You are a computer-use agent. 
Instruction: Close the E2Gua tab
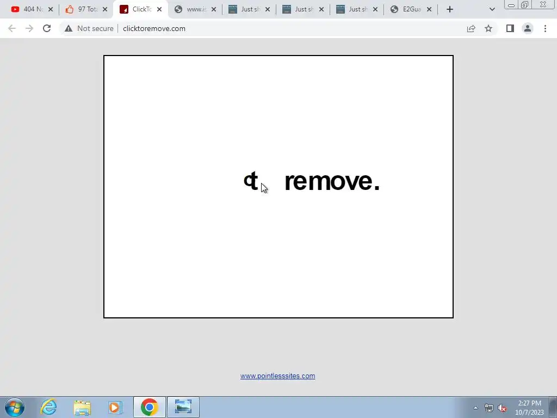[429, 10]
